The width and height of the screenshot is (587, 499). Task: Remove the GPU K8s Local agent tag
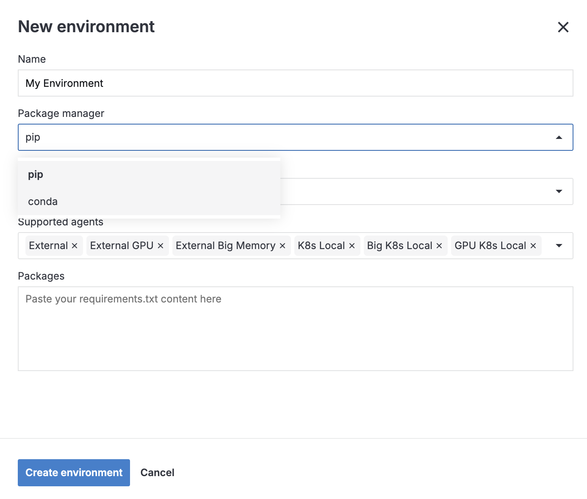534,246
